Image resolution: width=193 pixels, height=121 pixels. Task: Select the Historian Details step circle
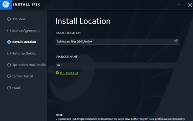9,54
